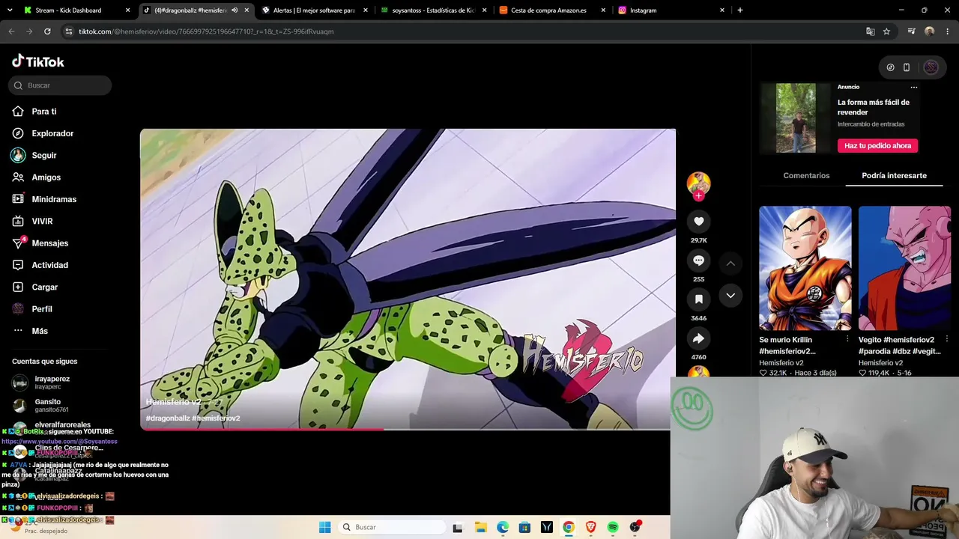Viewport: 959px width, 539px height.
Task: Click the Get TikTok coins icon top-right
Action: [x=890, y=67]
